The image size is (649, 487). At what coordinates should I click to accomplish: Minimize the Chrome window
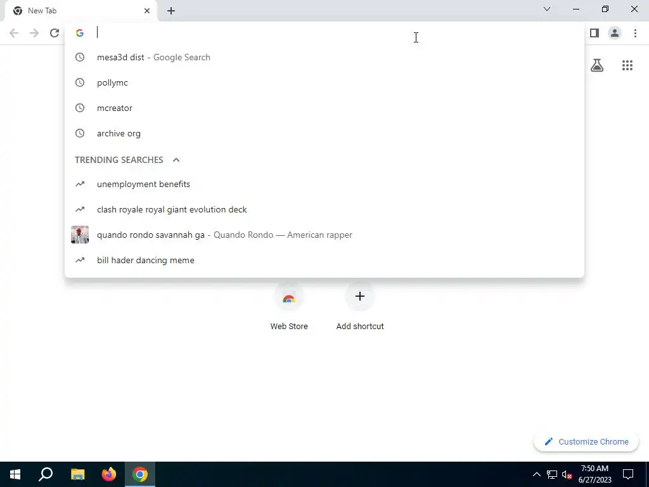click(x=576, y=9)
